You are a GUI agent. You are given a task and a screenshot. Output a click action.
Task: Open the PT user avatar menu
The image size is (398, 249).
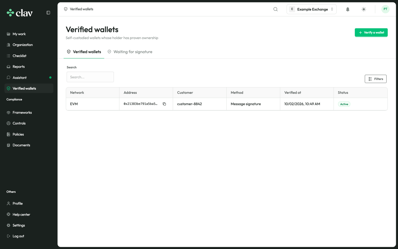coord(385,9)
